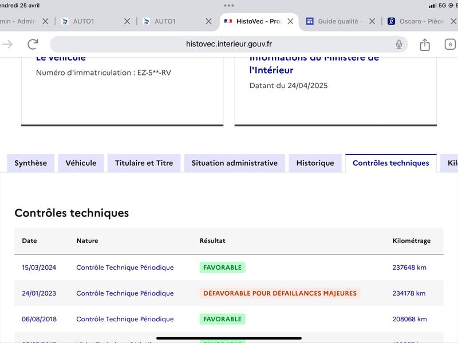Click the 208068 km mileage value
Screen dimensions: 458x343
[409, 319]
